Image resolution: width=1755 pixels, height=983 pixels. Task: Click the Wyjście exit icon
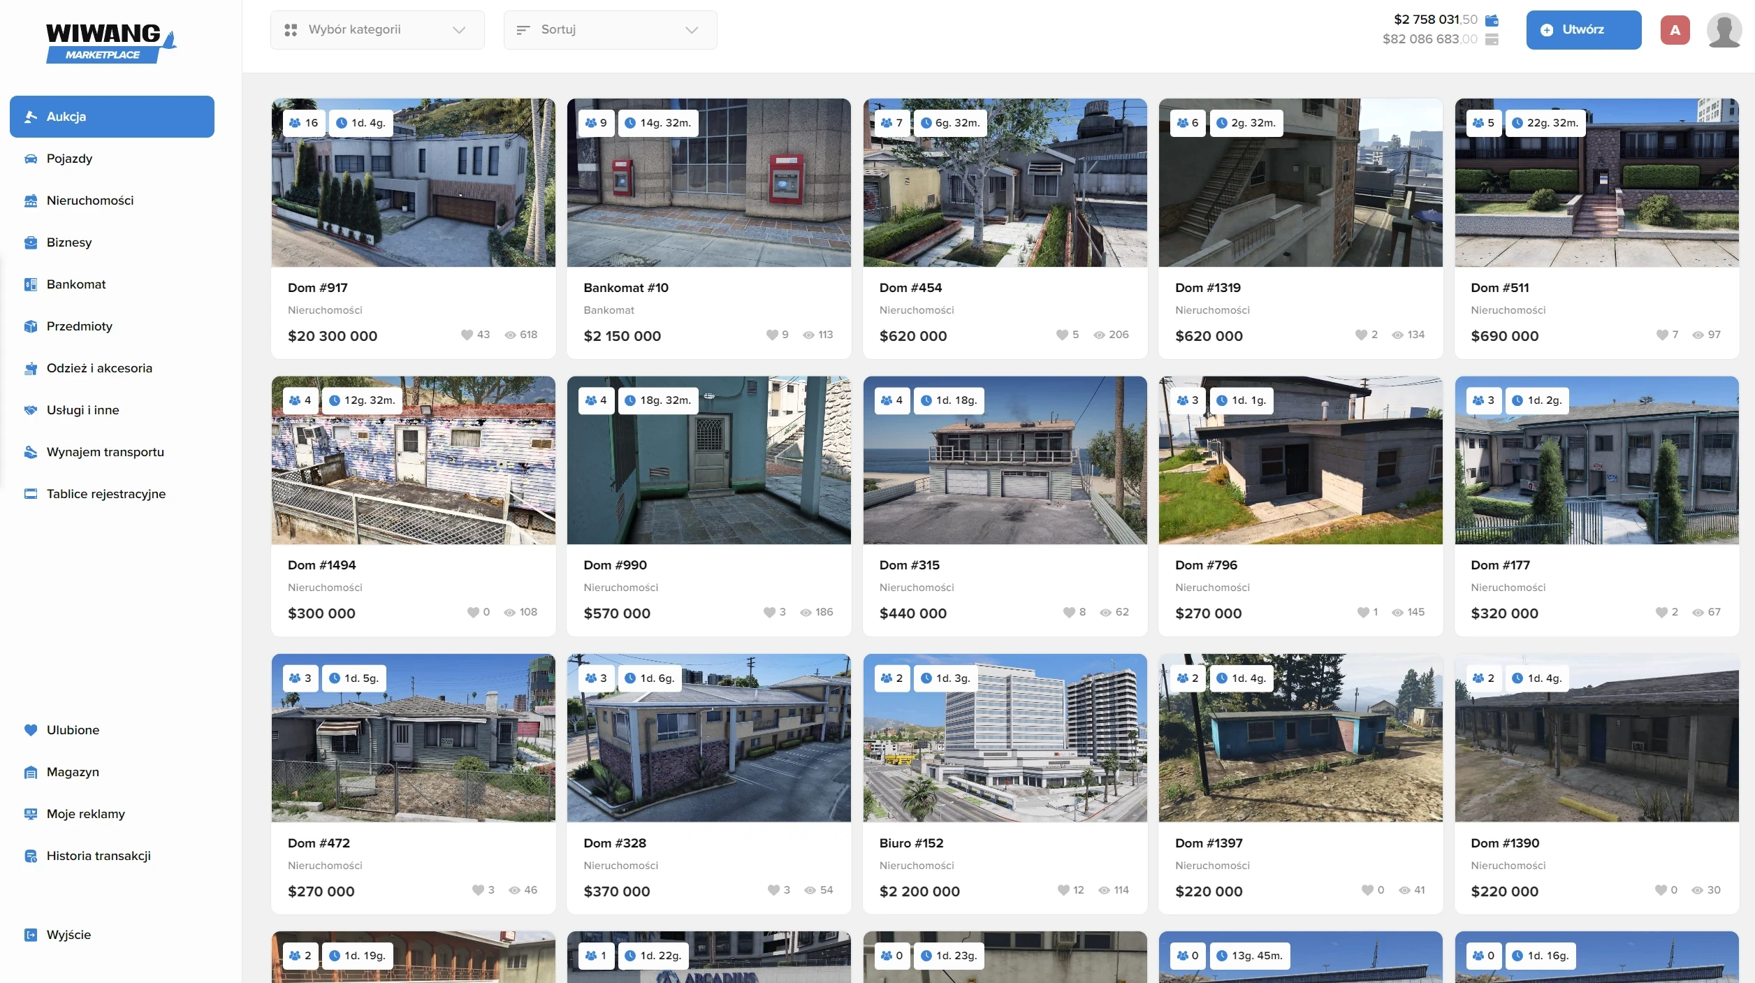[x=31, y=935]
